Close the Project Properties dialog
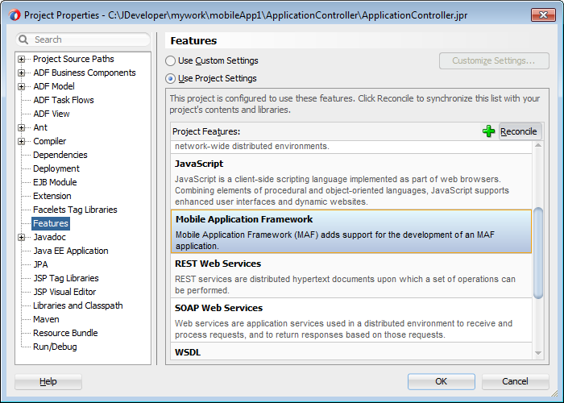Screen dimensions: 564x403 coord(541,15)
